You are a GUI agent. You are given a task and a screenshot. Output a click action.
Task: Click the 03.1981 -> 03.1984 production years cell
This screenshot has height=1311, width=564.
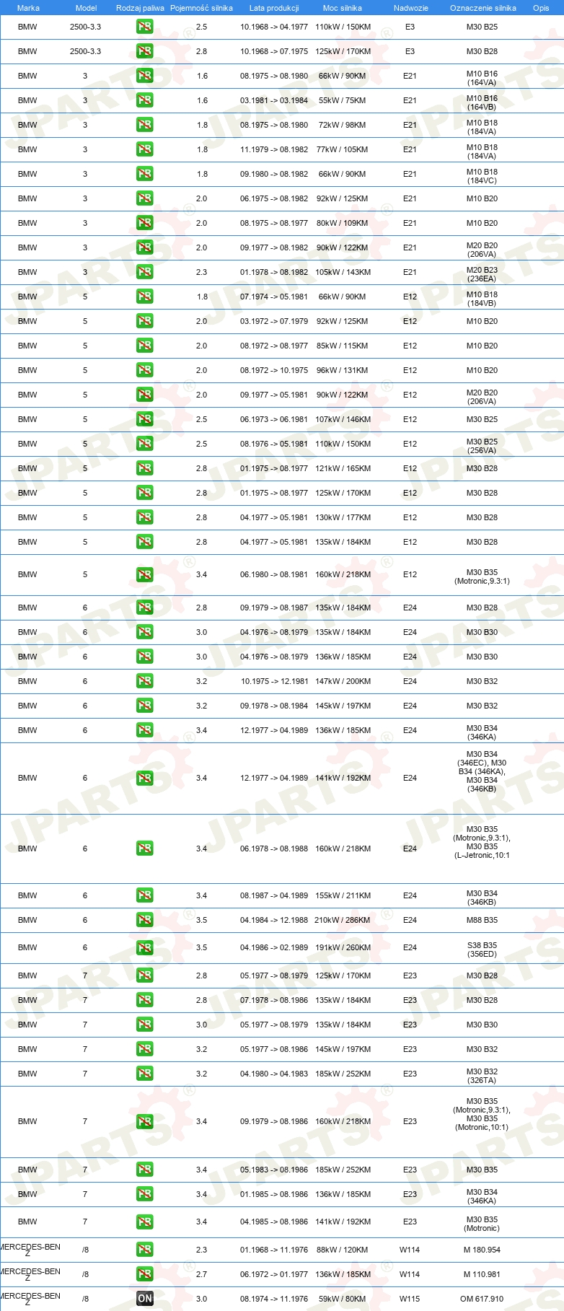[x=274, y=100]
